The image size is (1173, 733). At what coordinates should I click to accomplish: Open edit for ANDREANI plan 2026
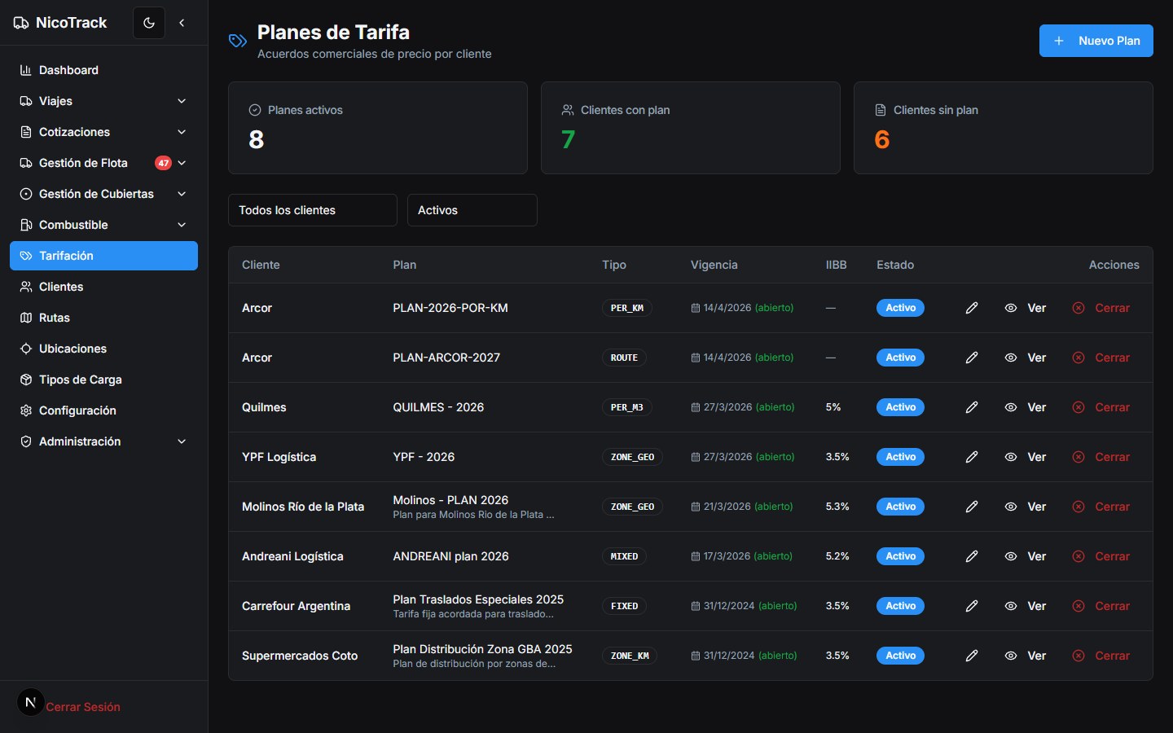[972, 556]
